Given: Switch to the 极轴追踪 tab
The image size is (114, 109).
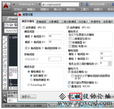Looking at the screenshot, I should click(42, 22).
